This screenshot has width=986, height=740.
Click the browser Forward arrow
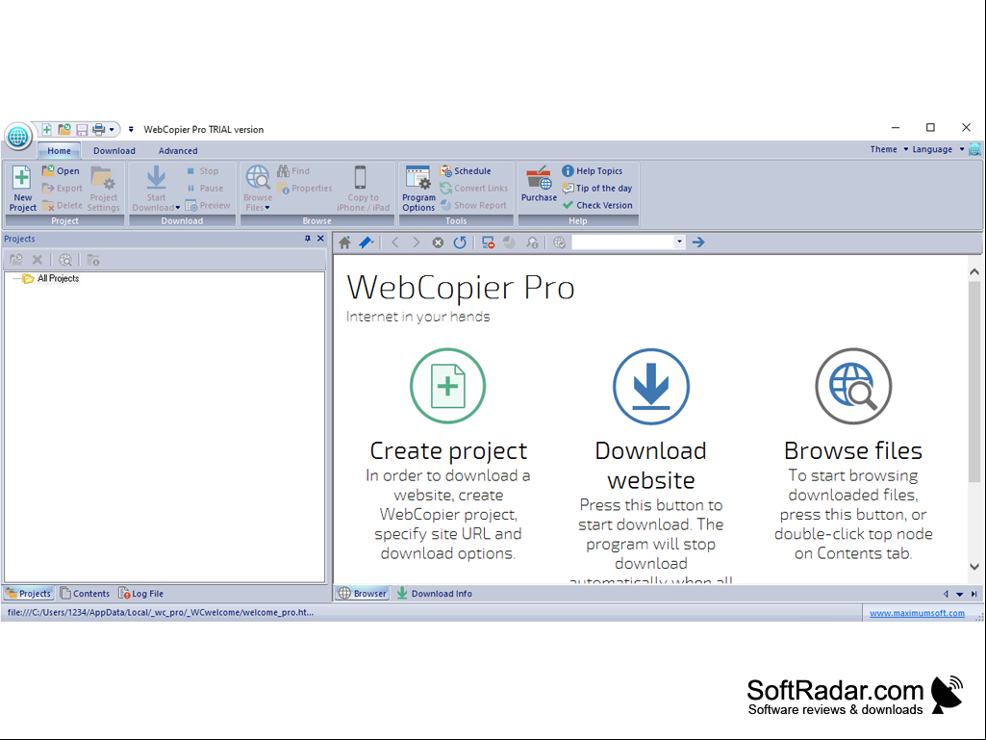[416, 242]
